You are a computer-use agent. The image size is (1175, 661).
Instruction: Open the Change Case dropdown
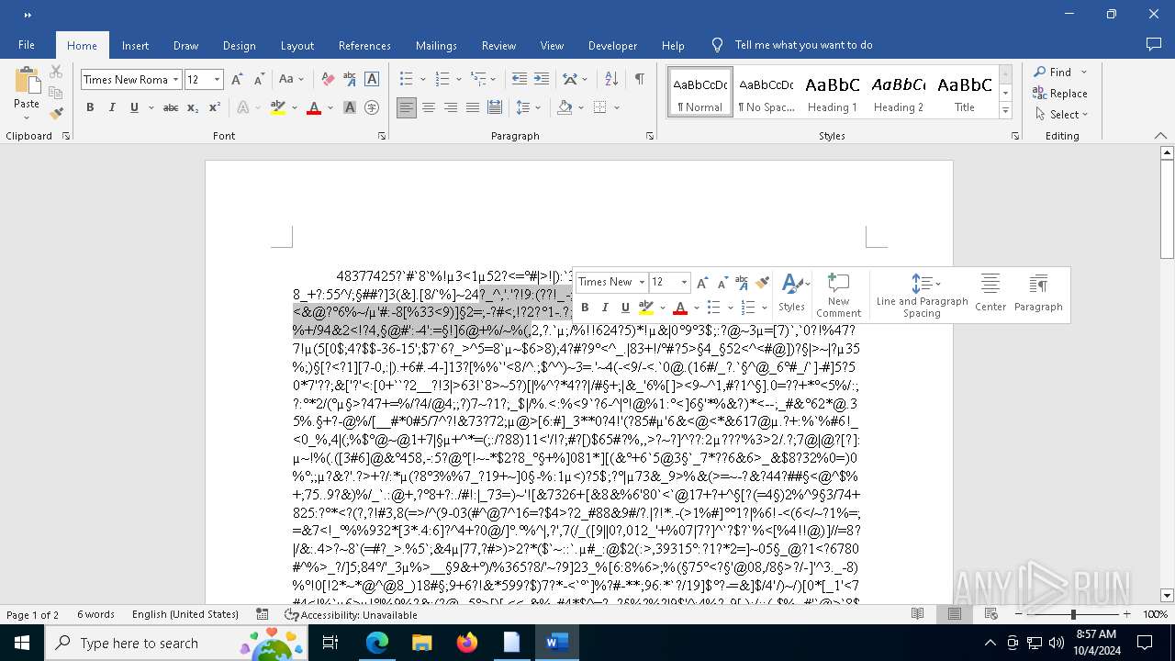point(291,80)
